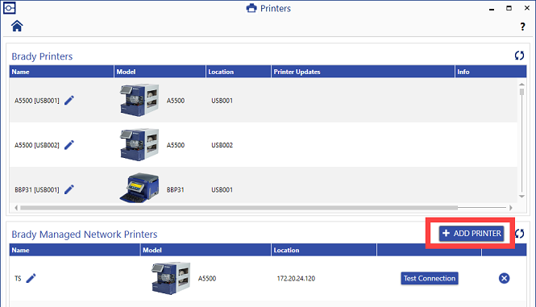Select the A5500 [USB002] name text
Viewport: 536px width, 307px height.
click(x=36, y=145)
